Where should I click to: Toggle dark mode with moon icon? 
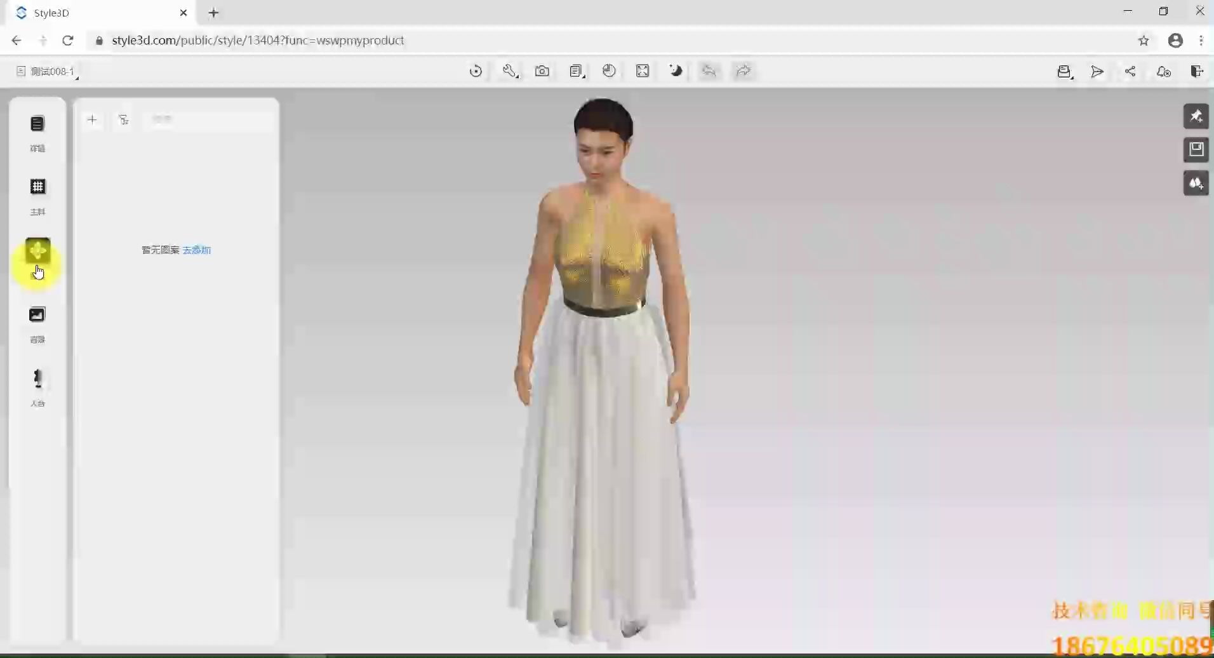[x=676, y=71]
